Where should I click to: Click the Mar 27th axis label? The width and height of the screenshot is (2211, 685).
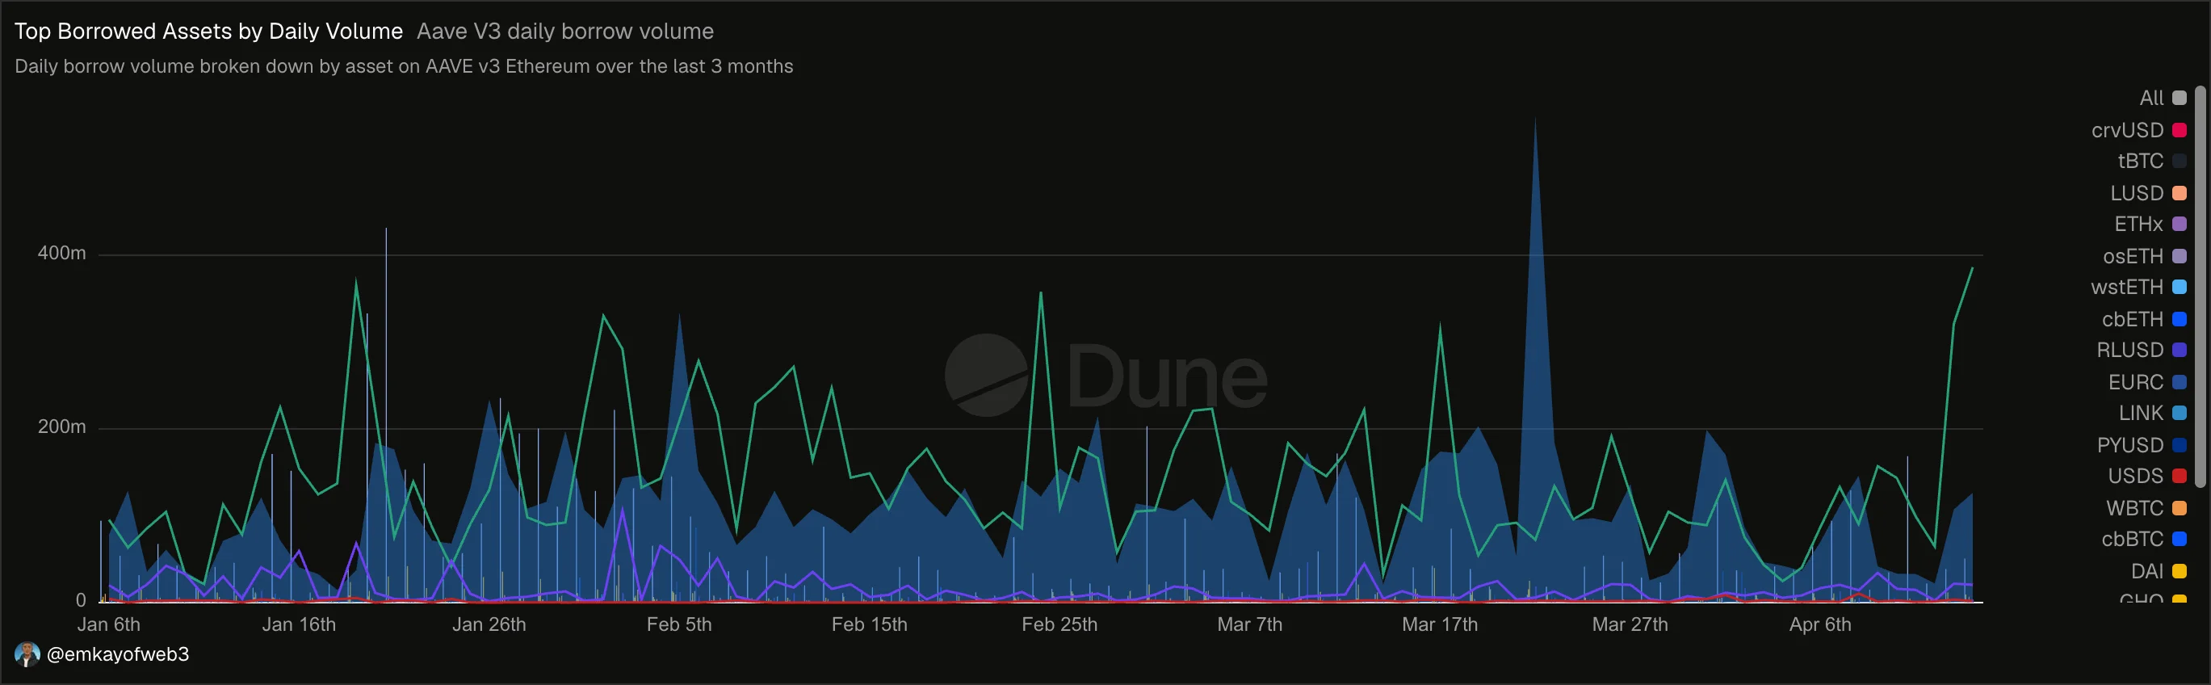tap(1630, 624)
